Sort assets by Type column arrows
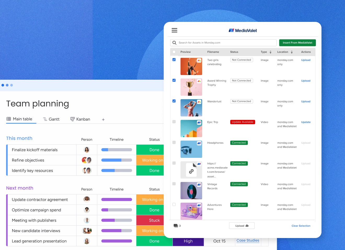 point(271,52)
